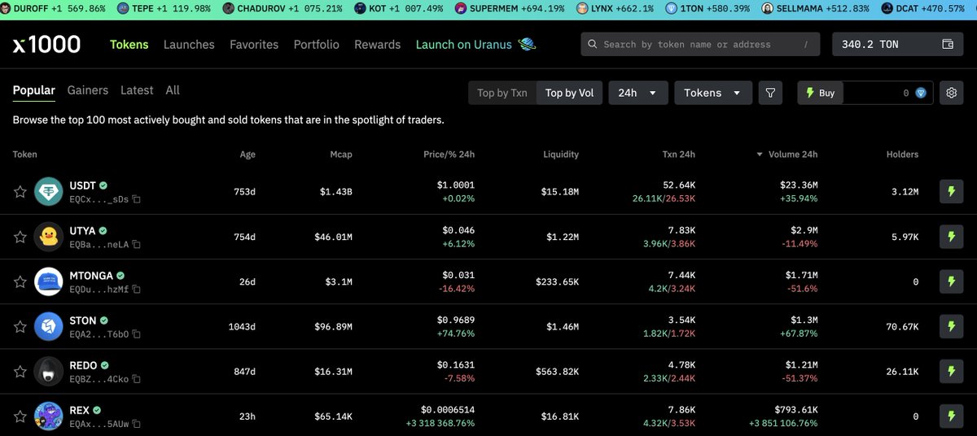Open REDO token logo

49,371
